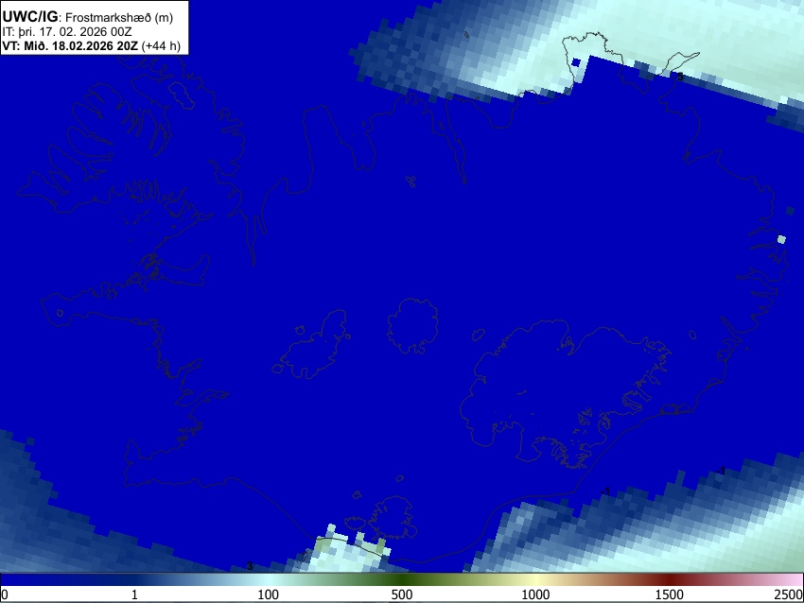Select the 'IT: þri. 17. 02. 2026 00Z' line
The height and width of the screenshot is (603, 804).
point(66,32)
